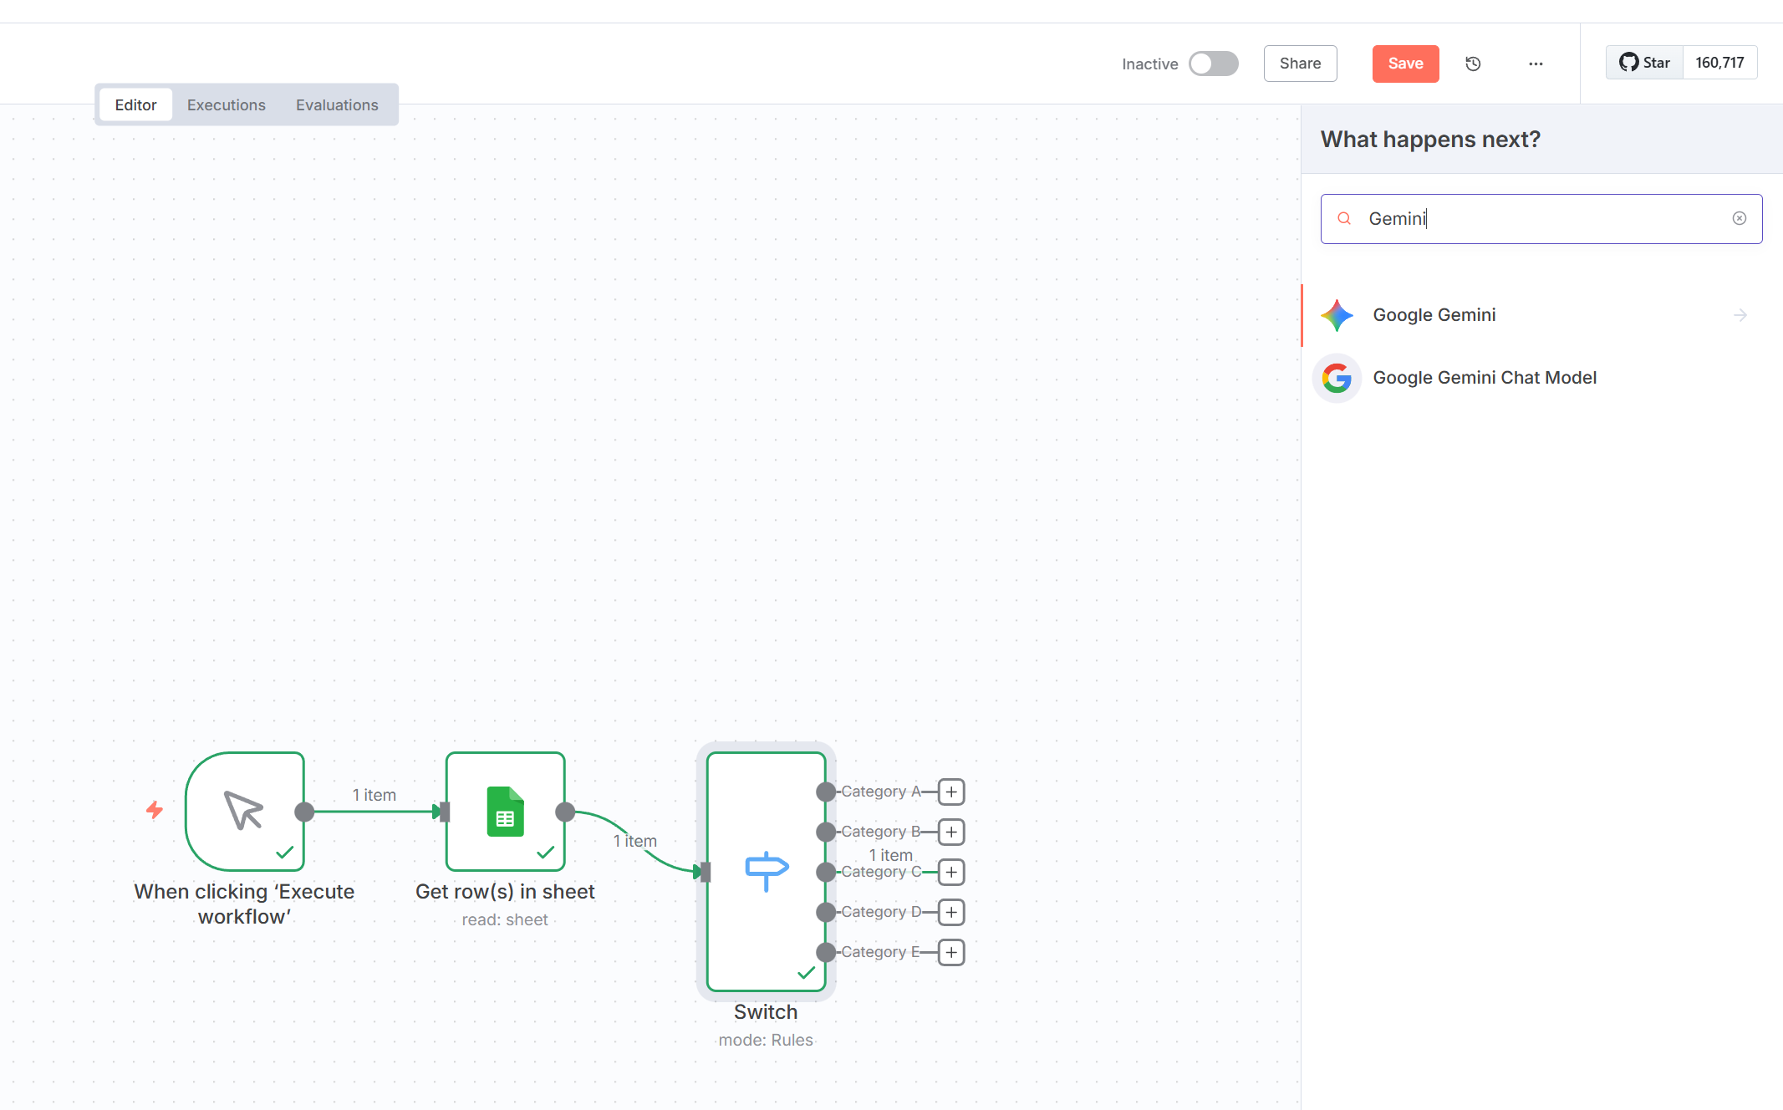Add node after Category E output

click(951, 952)
